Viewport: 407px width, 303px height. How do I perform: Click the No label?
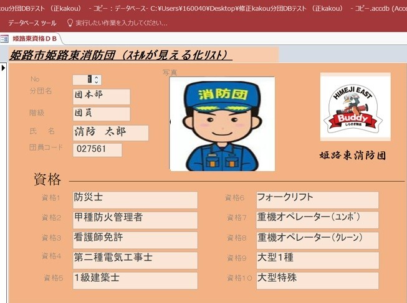35,79
